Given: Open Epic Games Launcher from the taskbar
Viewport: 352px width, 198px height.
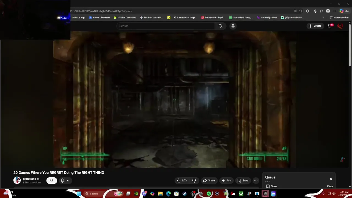Looking at the screenshot, I should (265, 194).
